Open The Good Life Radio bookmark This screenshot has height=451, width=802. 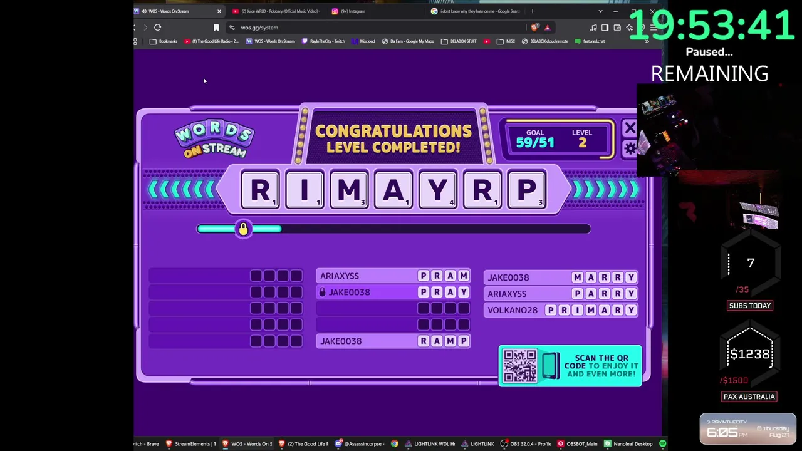[211, 41]
